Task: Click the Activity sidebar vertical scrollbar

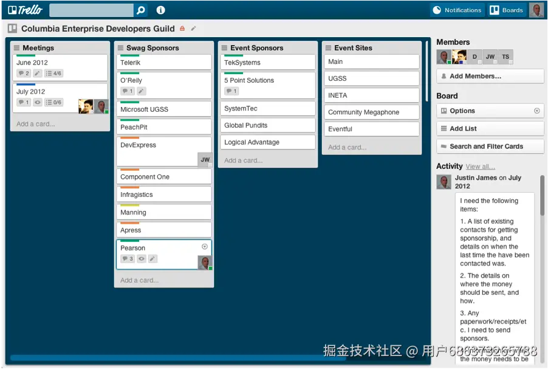Action: pyautogui.click(x=543, y=196)
